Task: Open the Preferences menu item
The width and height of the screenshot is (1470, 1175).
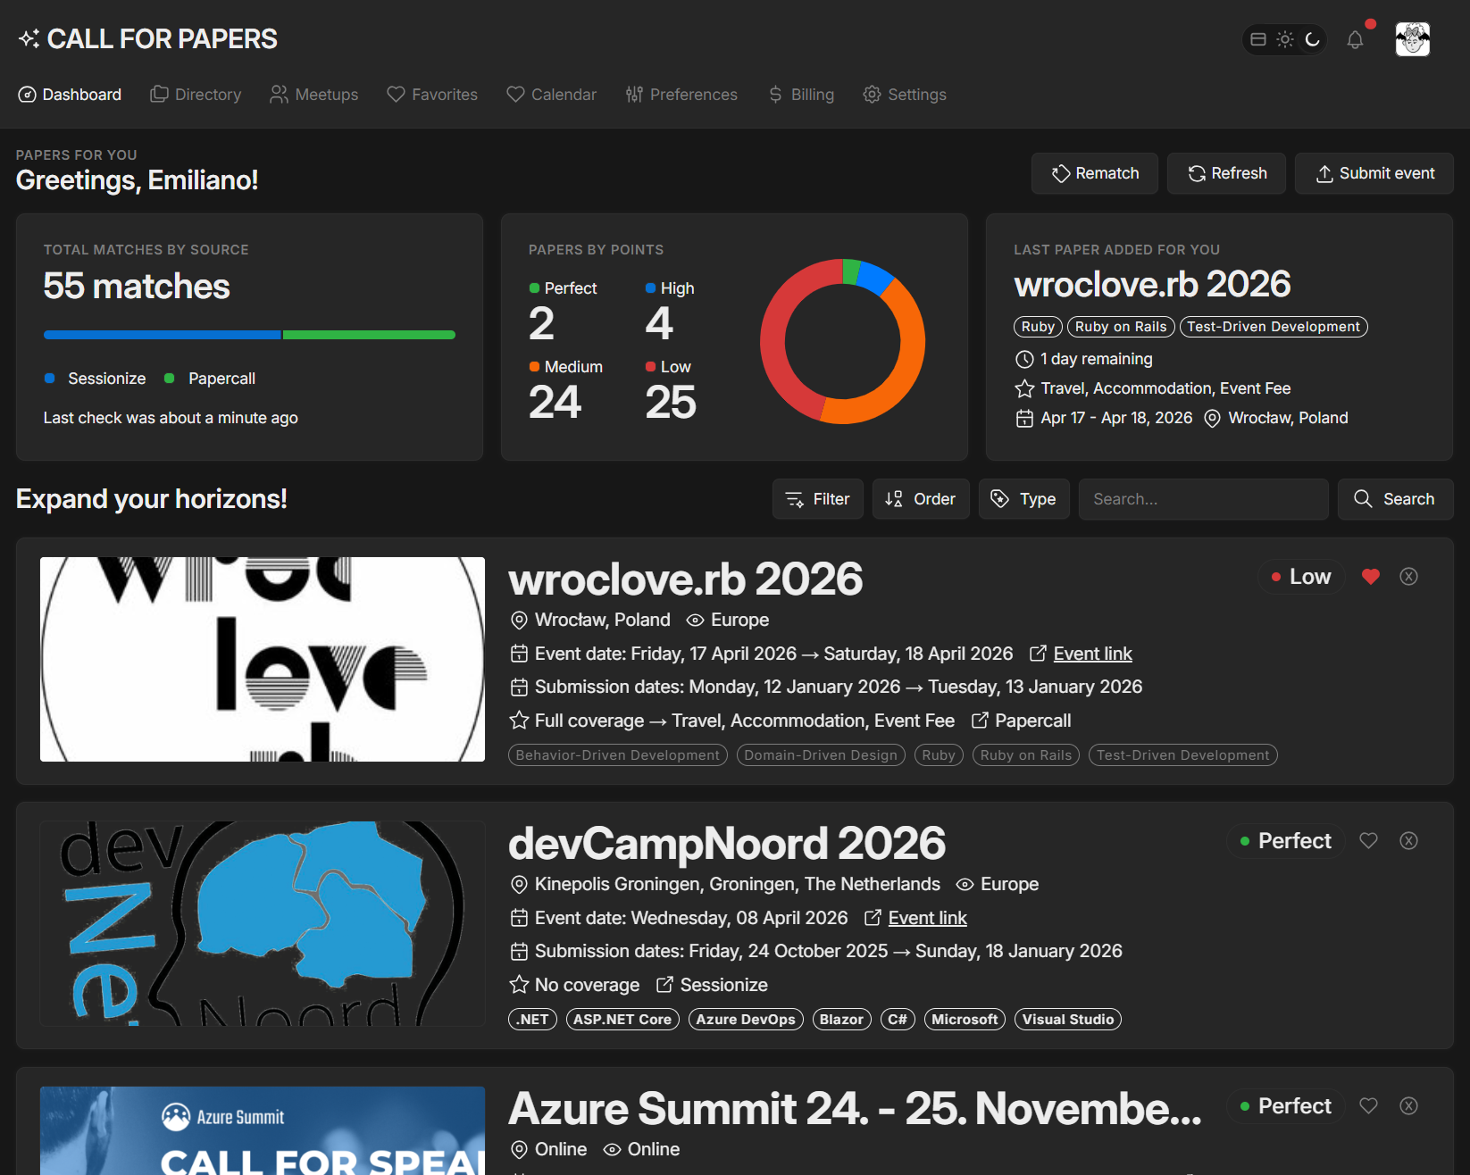Action: (681, 95)
